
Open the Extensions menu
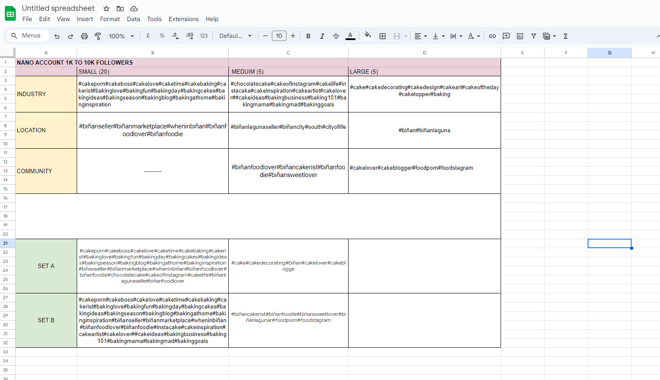[x=184, y=19]
